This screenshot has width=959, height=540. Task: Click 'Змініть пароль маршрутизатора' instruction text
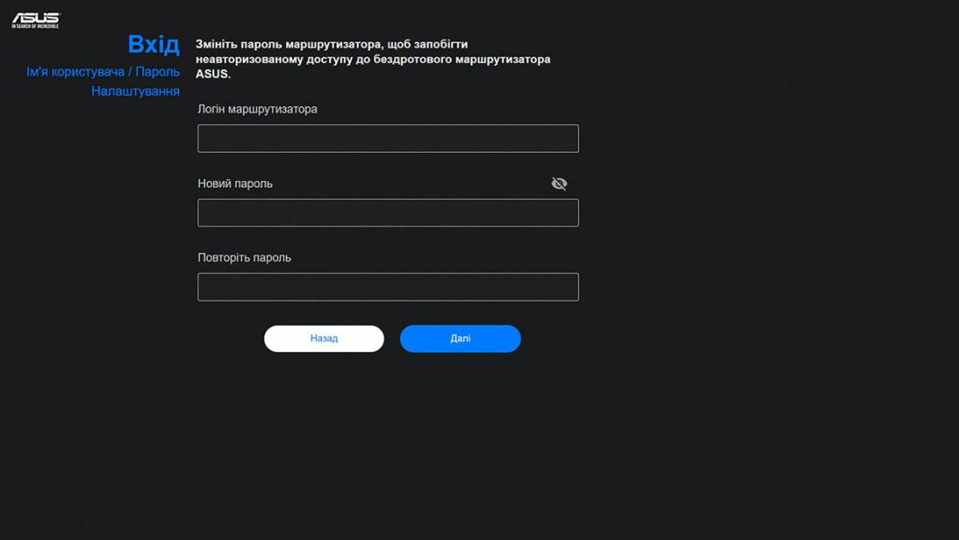click(288, 44)
